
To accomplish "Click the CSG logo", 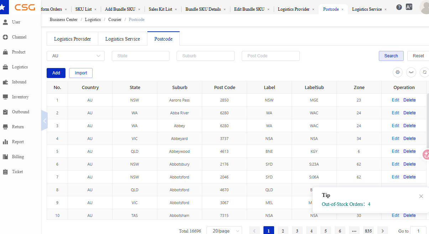I will [x=25, y=7].
